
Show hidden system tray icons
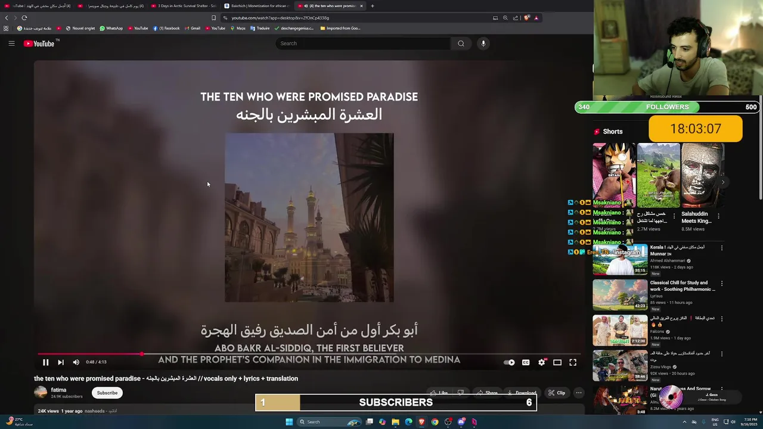(x=684, y=422)
